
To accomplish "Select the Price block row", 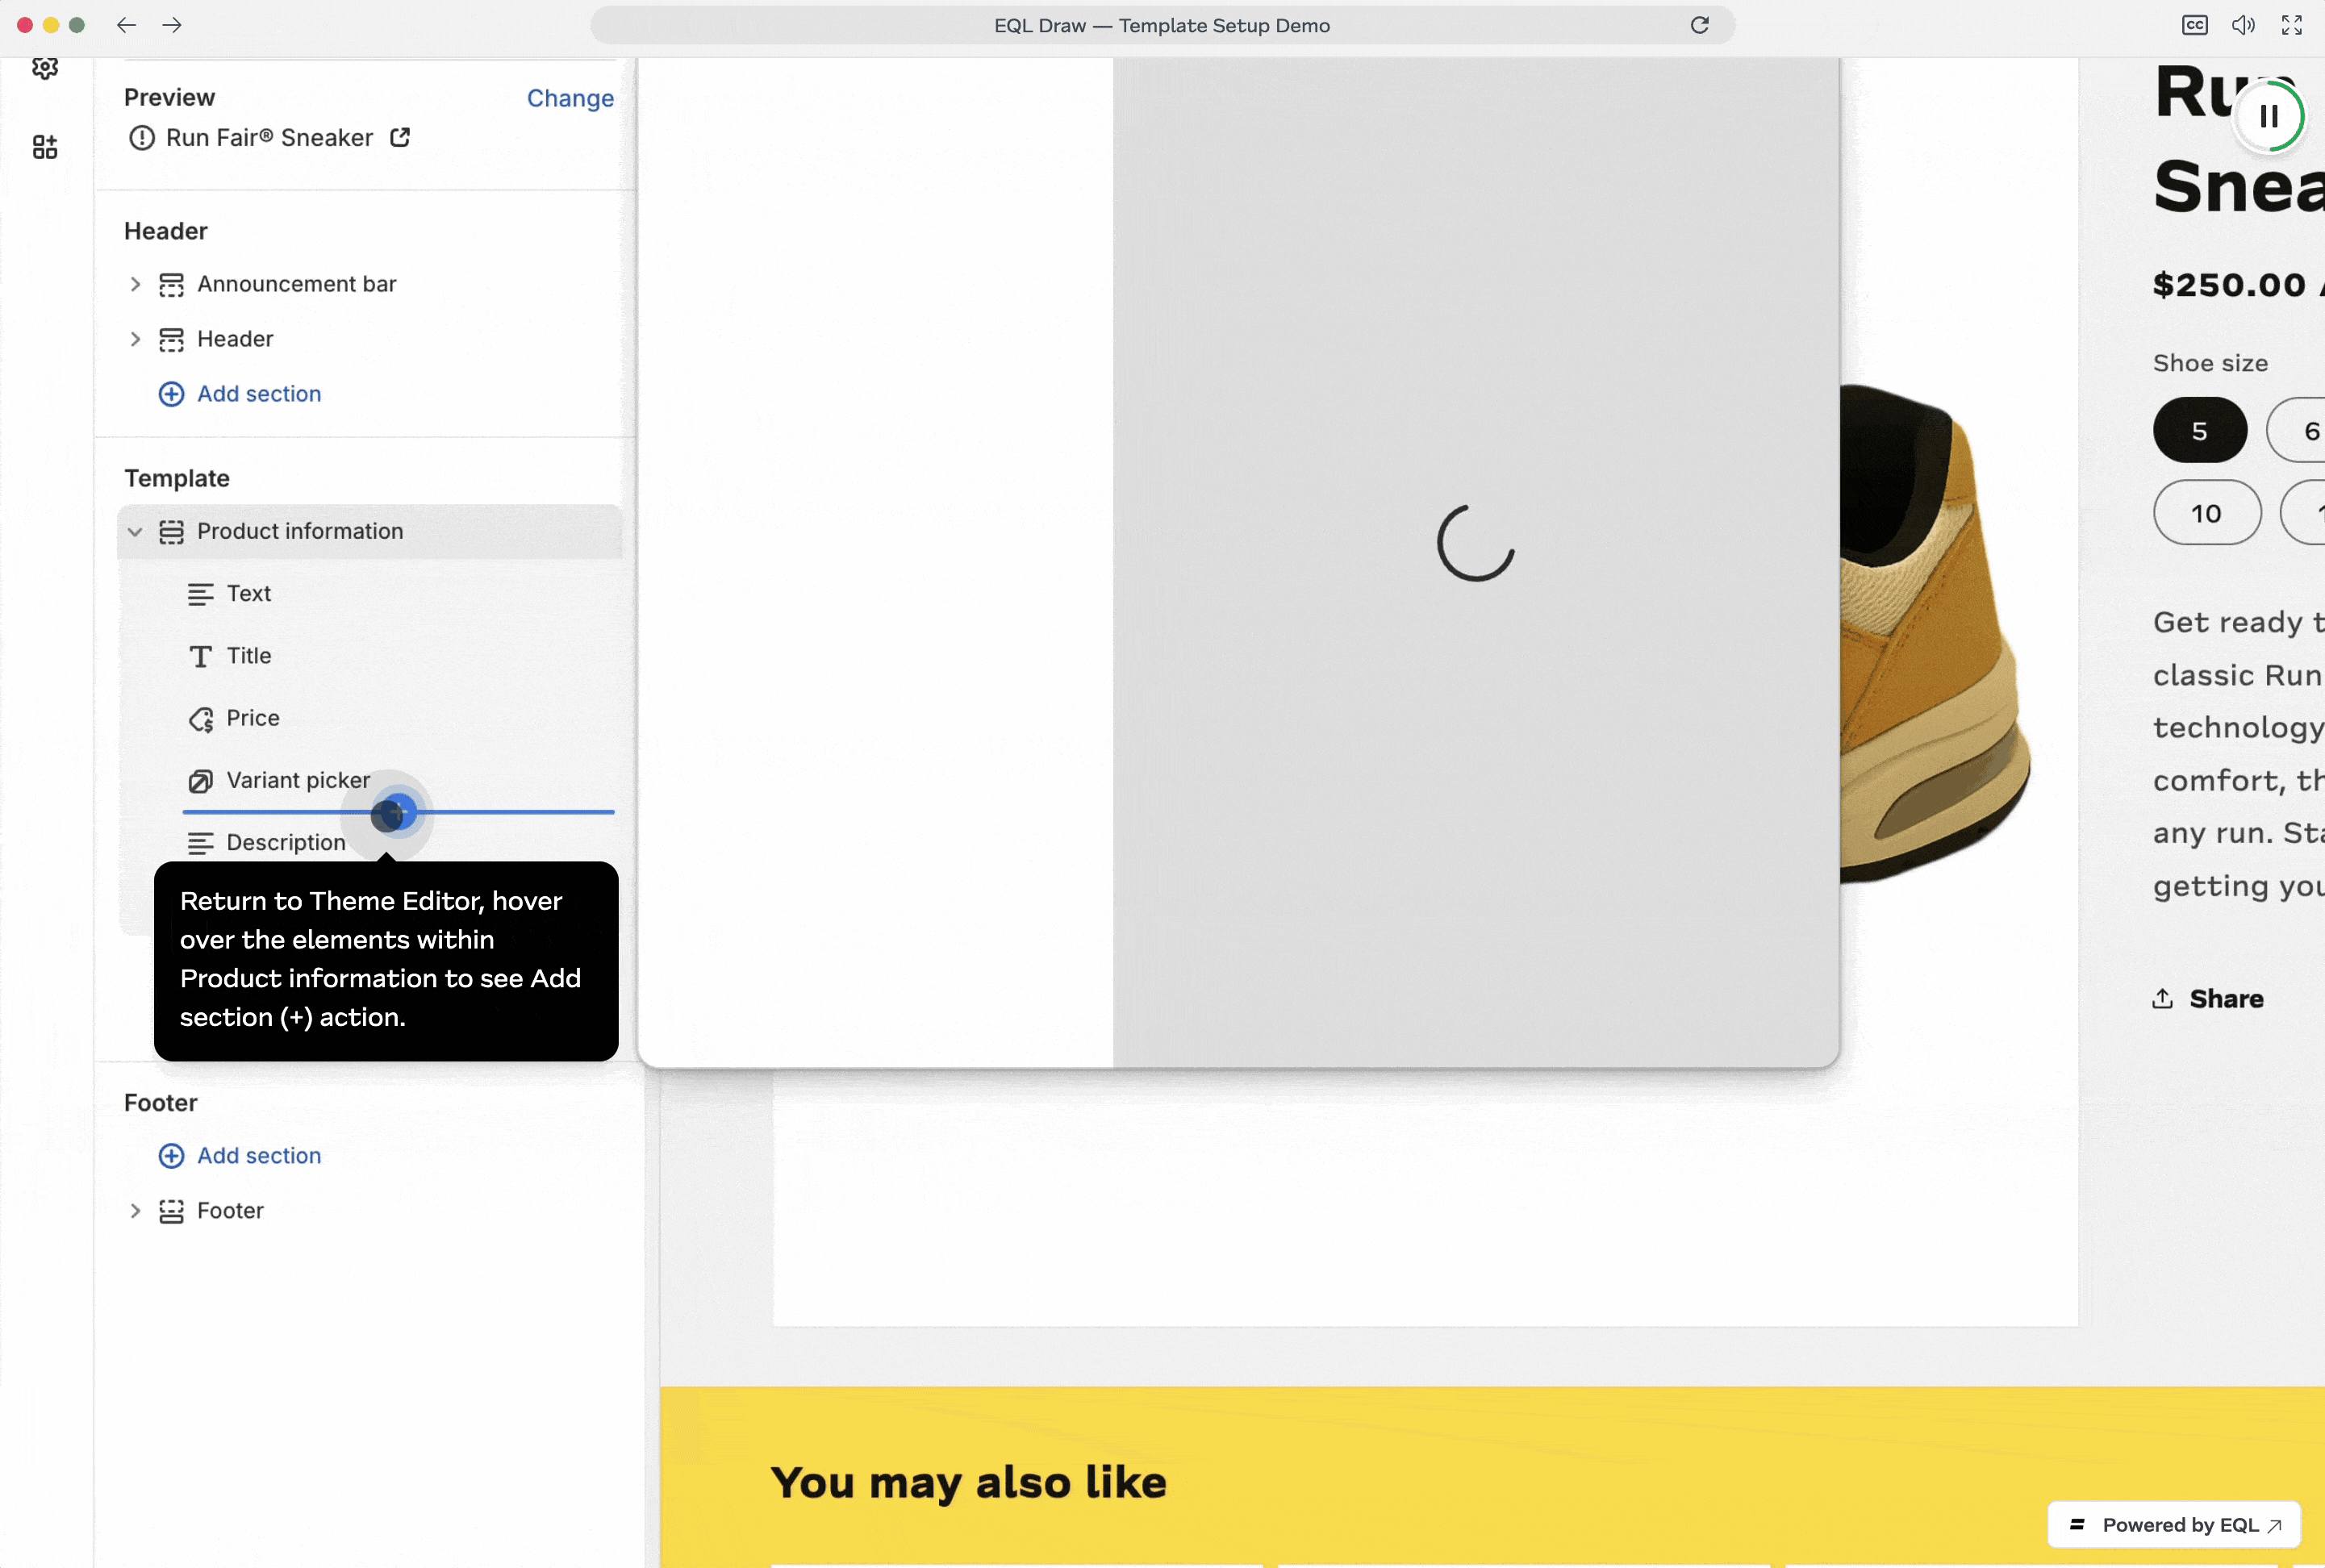I will pyautogui.click(x=370, y=718).
